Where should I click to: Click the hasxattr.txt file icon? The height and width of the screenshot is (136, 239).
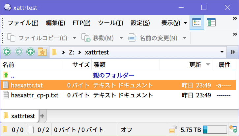coord(6,85)
